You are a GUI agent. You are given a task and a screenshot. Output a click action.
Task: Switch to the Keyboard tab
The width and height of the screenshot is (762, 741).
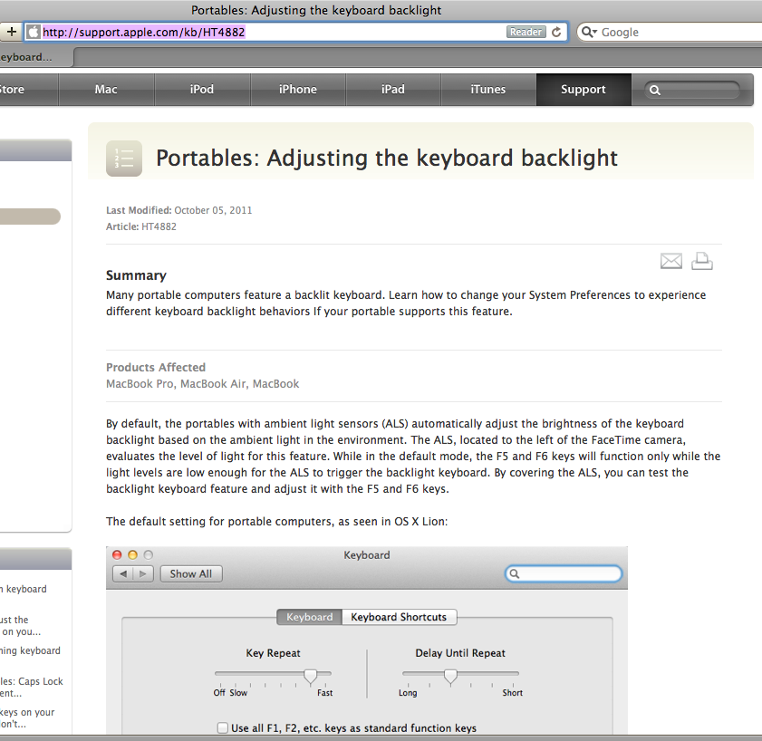(310, 617)
